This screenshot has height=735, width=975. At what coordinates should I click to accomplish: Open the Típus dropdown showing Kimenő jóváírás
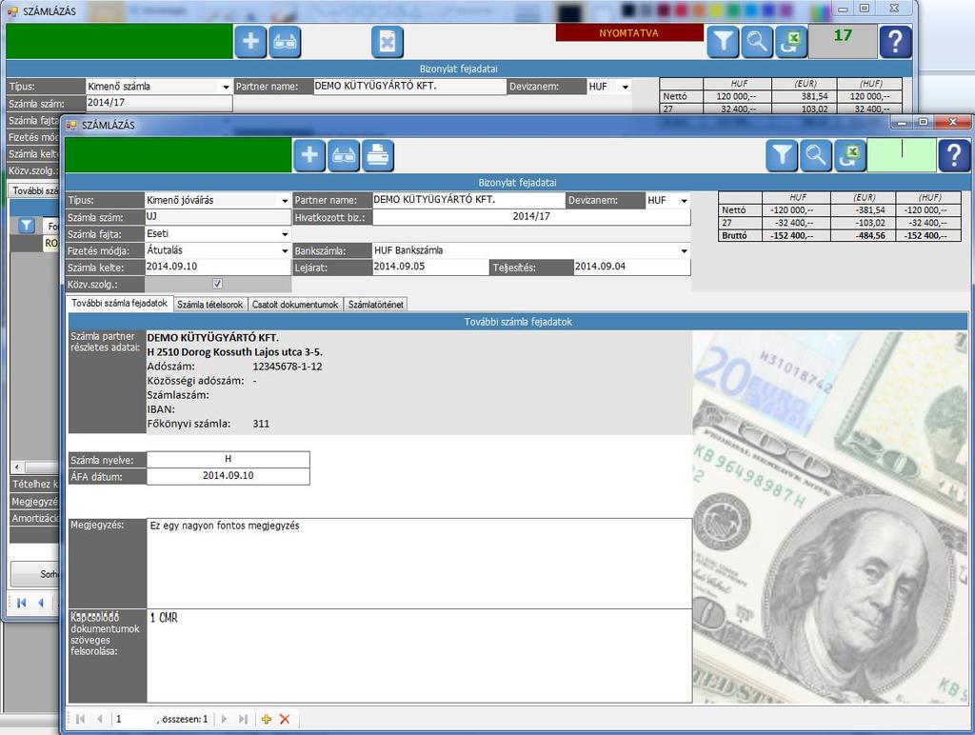pos(285,200)
